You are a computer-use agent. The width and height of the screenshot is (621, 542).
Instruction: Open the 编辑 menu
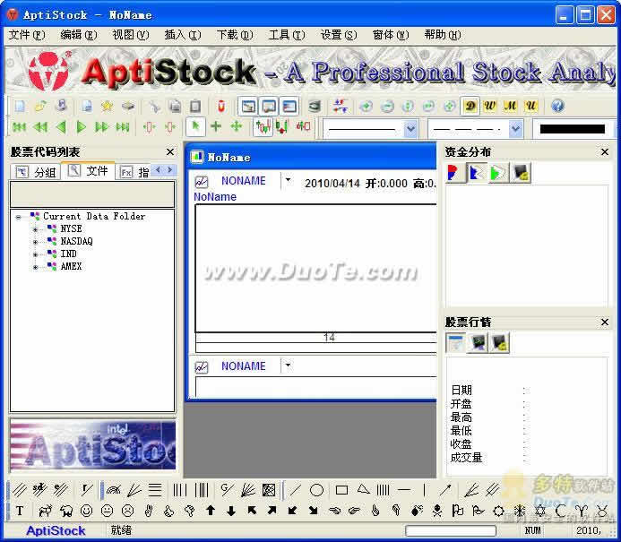point(79,35)
